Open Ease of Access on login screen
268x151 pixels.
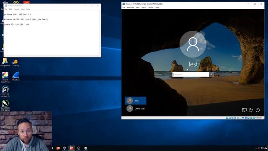click(251, 110)
